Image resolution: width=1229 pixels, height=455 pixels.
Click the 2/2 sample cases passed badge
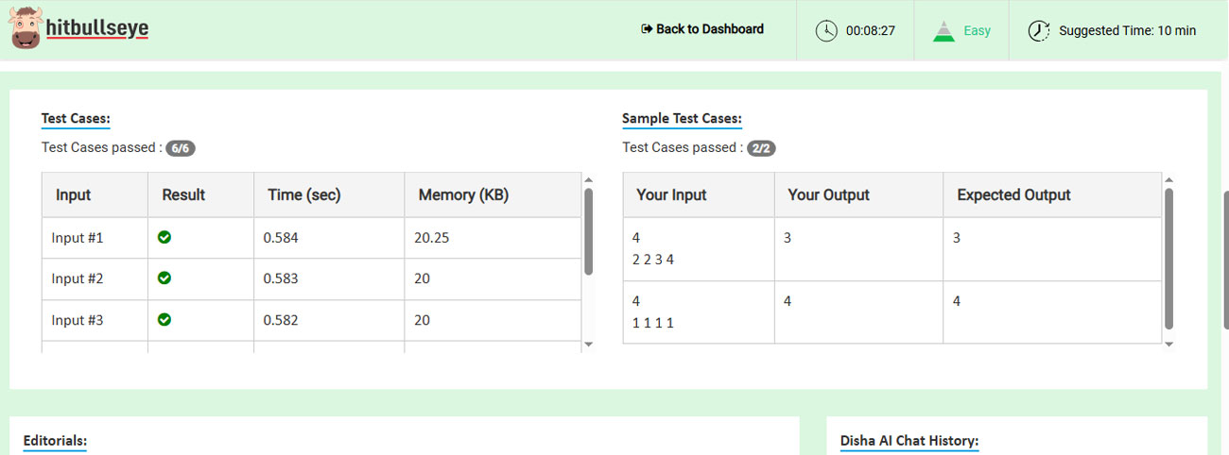[761, 148]
